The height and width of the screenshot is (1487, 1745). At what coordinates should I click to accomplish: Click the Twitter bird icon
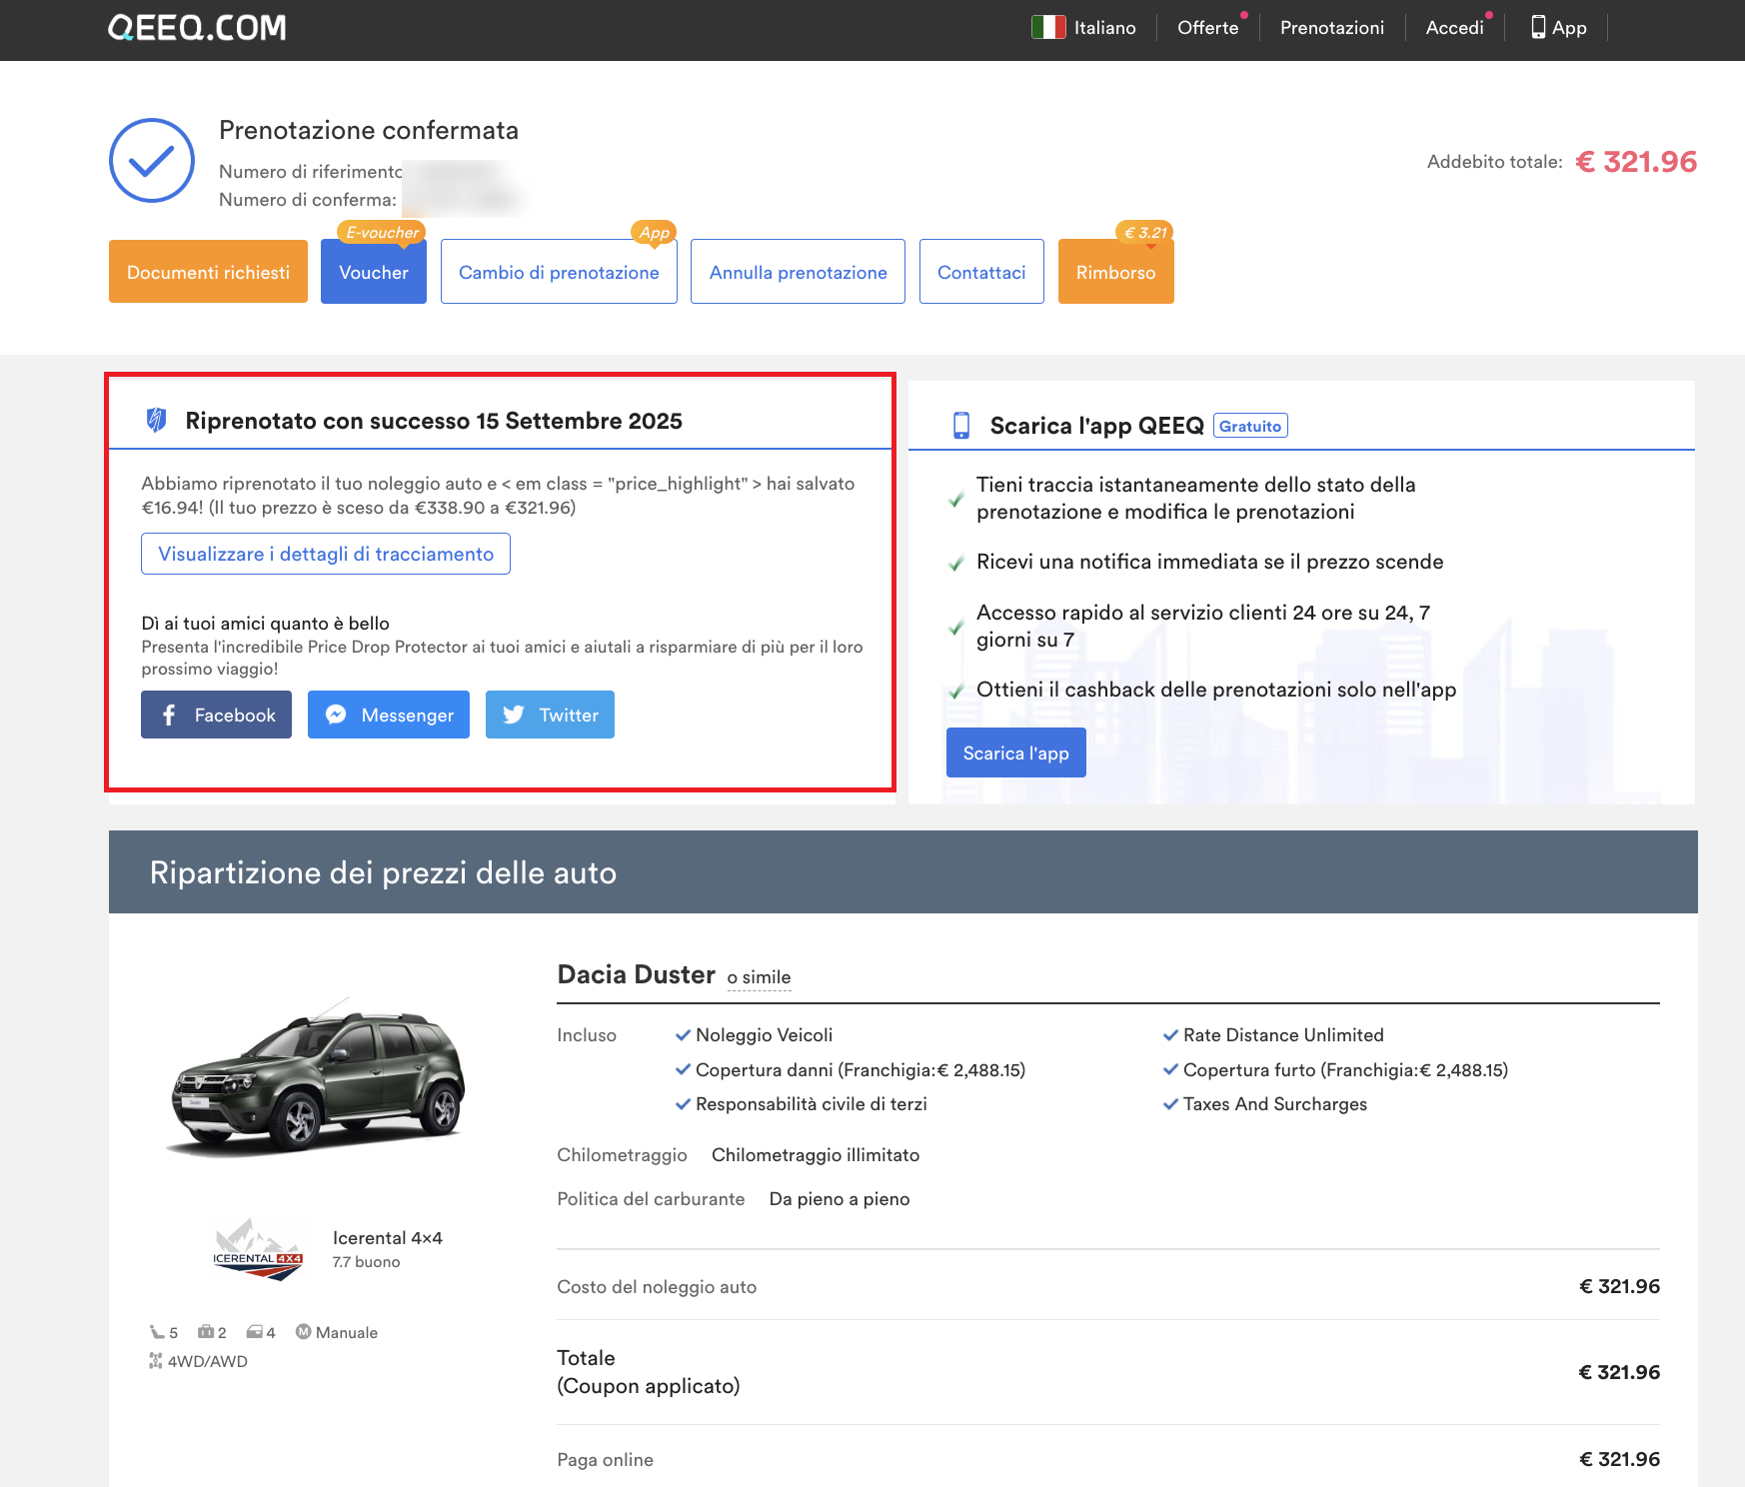[x=514, y=715]
